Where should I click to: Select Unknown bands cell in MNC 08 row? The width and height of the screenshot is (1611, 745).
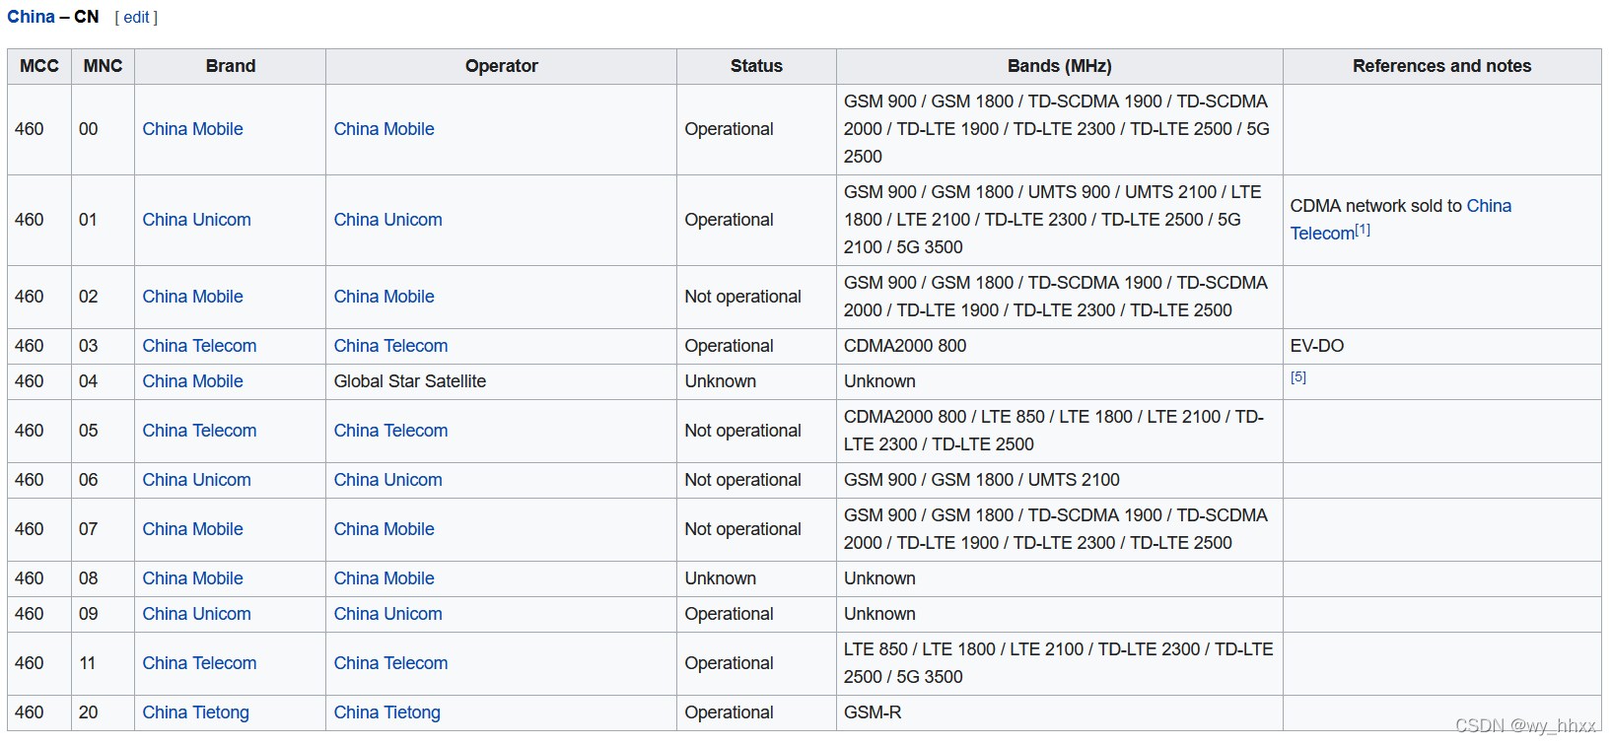[1059, 578]
